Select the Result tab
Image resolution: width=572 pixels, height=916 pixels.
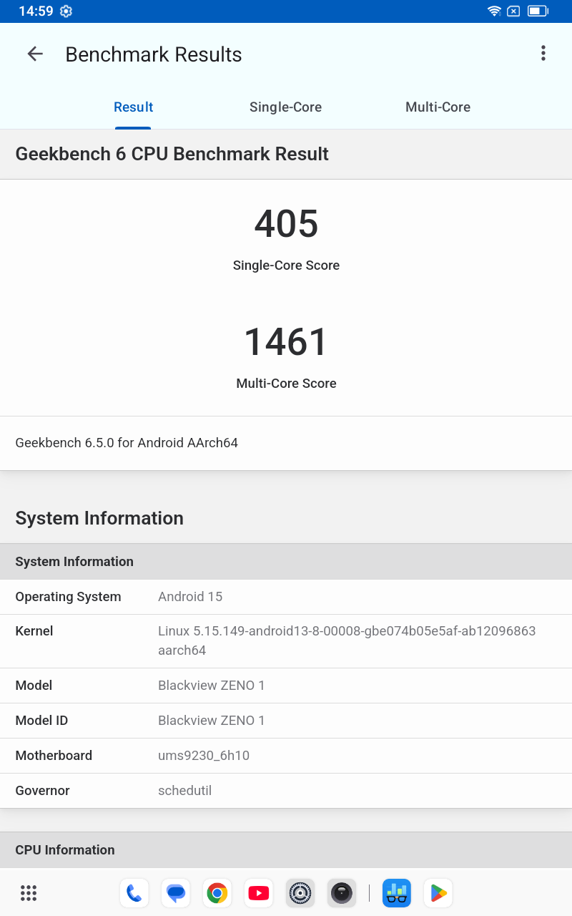pyautogui.click(x=134, y=107)
